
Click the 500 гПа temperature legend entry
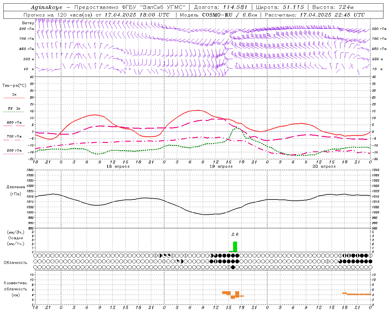pos(14,150)
